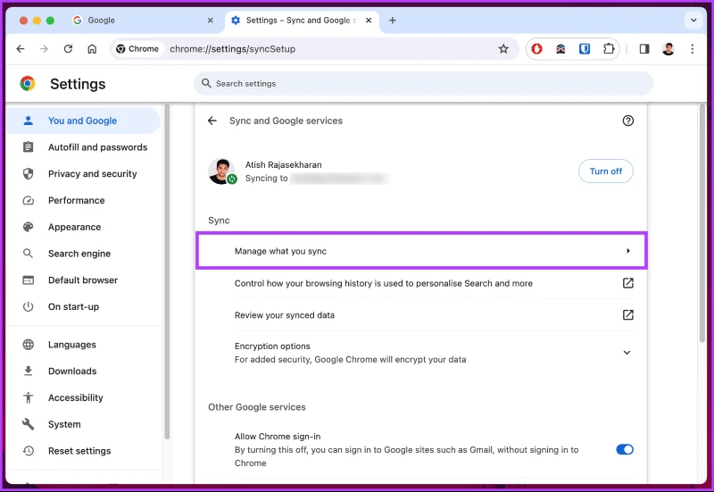
Task: Turn off sync with Turn off button
Action: pos(606,171)
